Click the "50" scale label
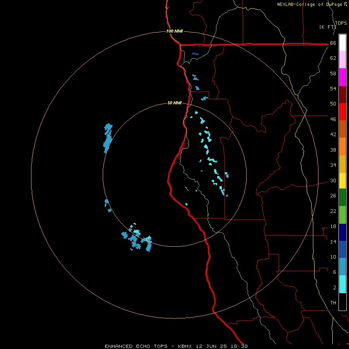Screen dimensions: 349x349 (333, 104)
